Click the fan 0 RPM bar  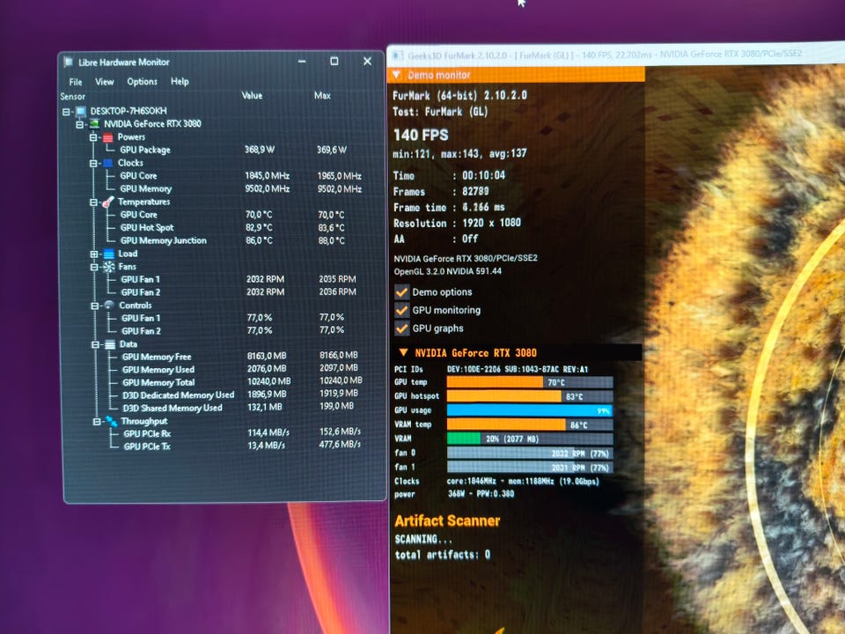point(530,453)
